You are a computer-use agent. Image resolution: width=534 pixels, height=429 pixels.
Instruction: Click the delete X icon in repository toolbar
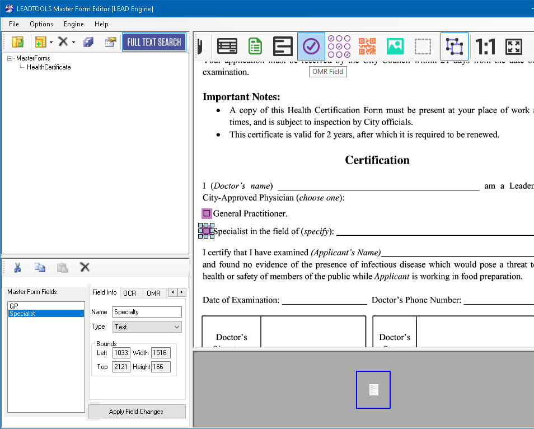coord(63,41)
